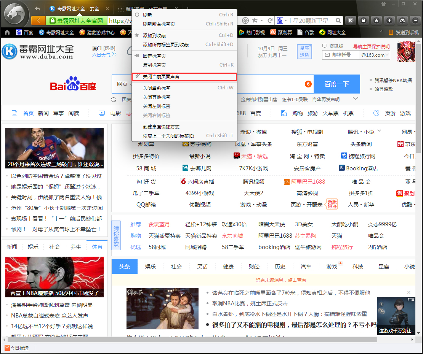The width and height of the screenshot is (423, 354).
Task: Open the download manager icon
Action: coord(389,21)
